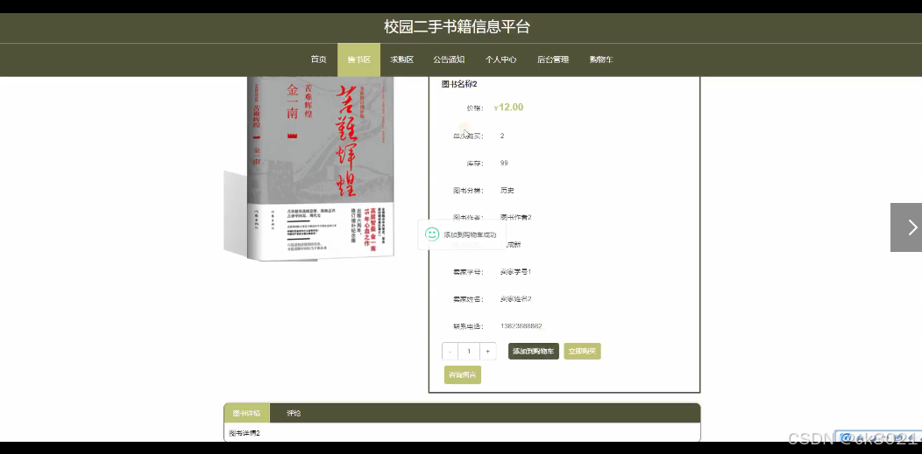Click the price ¥12.00
The width and height of the screenshot is (922, 454).
click(508, 108)
